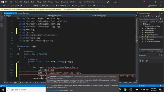Open the Build menu
The image size is (164, 92).
point(33,2)
